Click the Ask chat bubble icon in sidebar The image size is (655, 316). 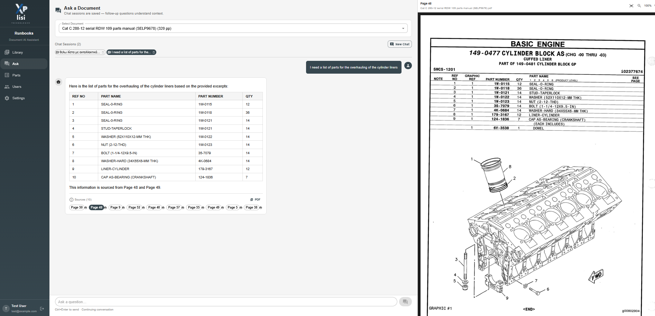[7, 64]
